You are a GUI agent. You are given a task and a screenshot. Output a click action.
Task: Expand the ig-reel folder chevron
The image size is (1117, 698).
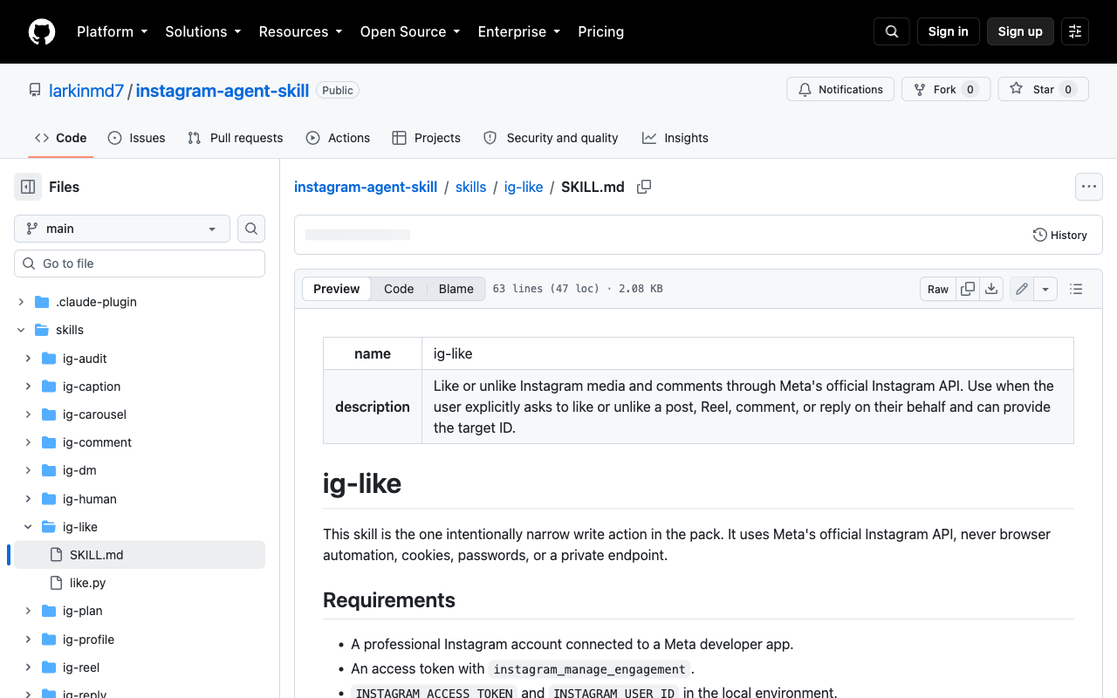pos(28,667)
